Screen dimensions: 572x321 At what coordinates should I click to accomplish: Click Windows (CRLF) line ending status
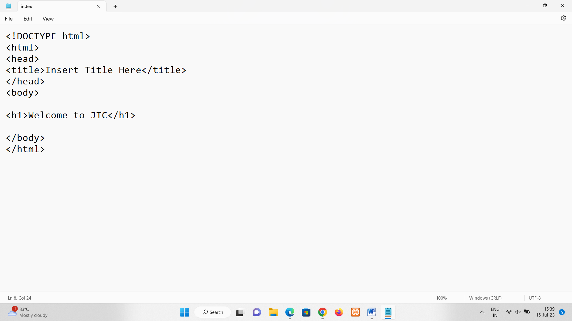(485, 298)
